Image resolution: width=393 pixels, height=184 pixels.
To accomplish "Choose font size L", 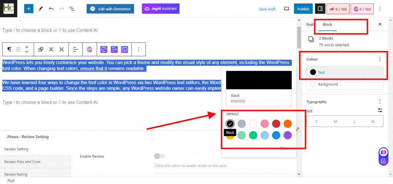I will (354, 122).
